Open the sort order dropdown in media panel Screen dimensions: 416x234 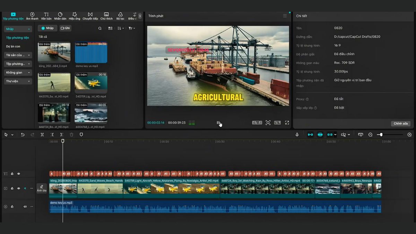119,28
